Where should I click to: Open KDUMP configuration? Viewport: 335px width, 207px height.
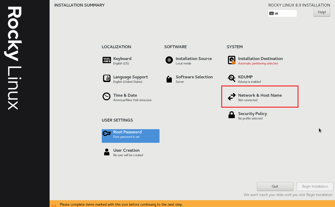[245, 77]
